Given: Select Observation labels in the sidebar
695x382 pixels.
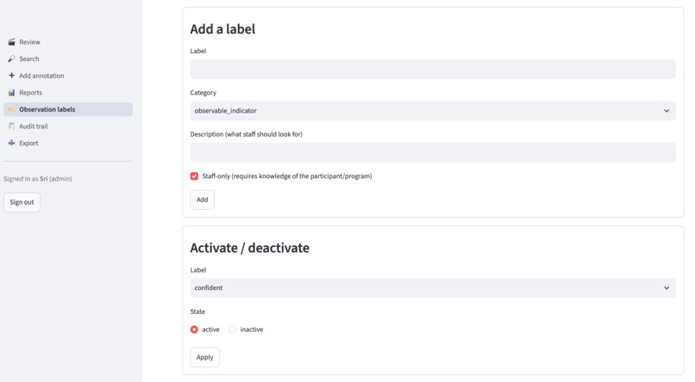Looking at the screenshot, I should tap(68, 109).
